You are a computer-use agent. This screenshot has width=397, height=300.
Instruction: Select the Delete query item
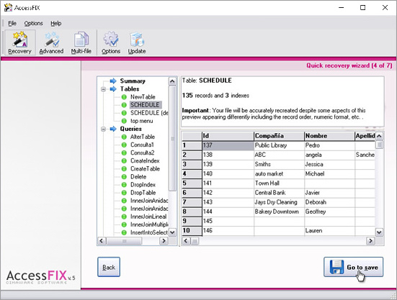[x=138, y=177]
